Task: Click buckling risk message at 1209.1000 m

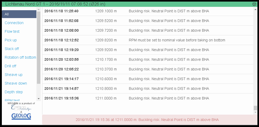Action: (169, 11)
